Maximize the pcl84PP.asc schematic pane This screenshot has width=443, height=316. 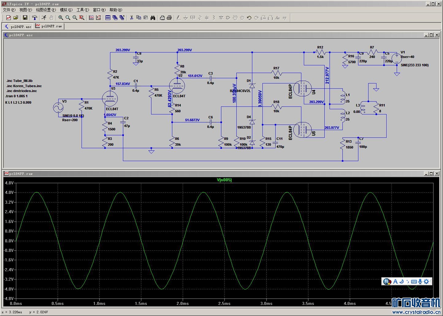click(x=431, y=35)
